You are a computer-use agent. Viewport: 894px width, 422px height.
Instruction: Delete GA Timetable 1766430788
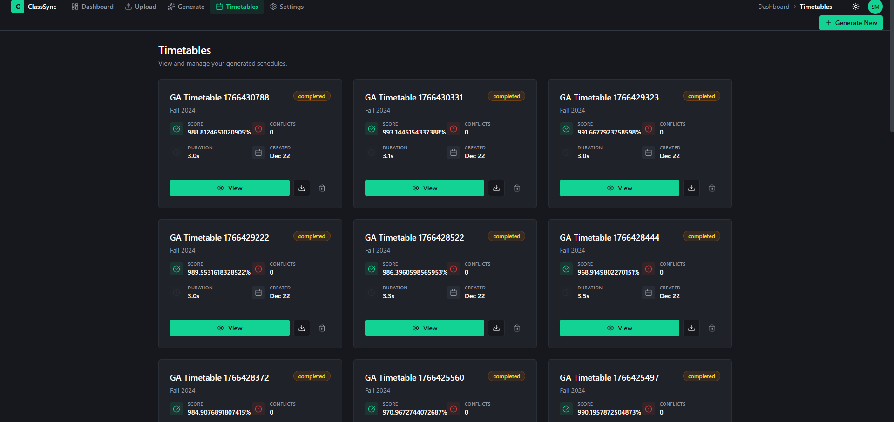(x=322, y=188)
